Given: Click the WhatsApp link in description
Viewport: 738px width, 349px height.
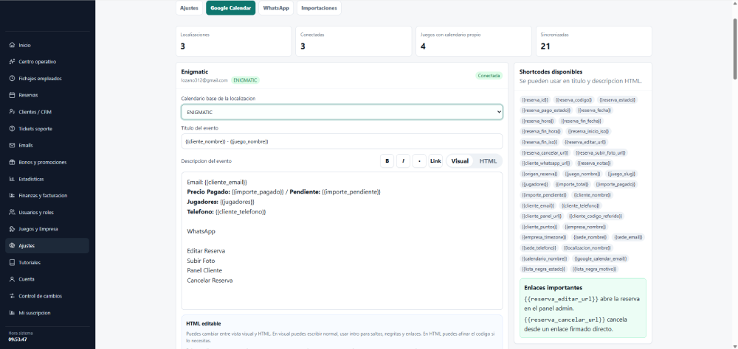Looking at the screenshot, I should tap(201, 232).
